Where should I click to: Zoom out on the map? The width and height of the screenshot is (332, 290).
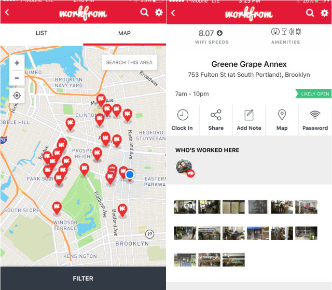[x=17, y=78]
